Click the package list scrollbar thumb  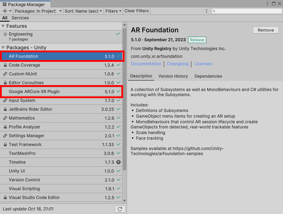(125, 99)
